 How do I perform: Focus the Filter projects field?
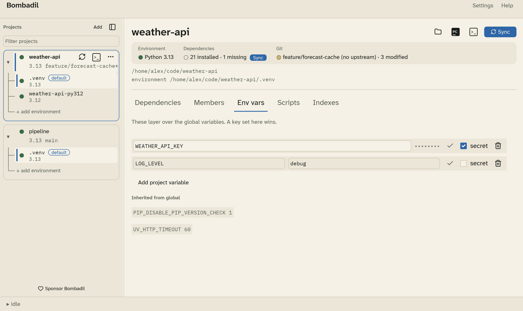pyautogui.click(x=61, y=41)
